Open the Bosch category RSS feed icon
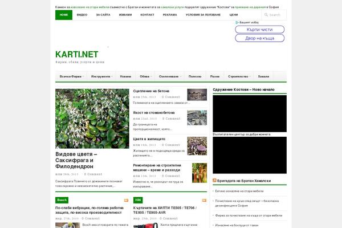The image size is (342, 228). [x=126, y=200]
